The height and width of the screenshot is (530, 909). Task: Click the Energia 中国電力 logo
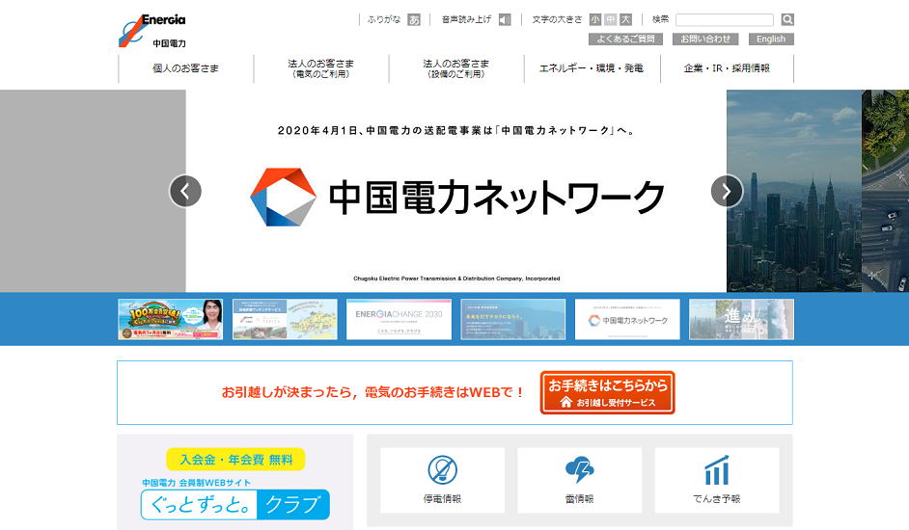pos(152,31)
